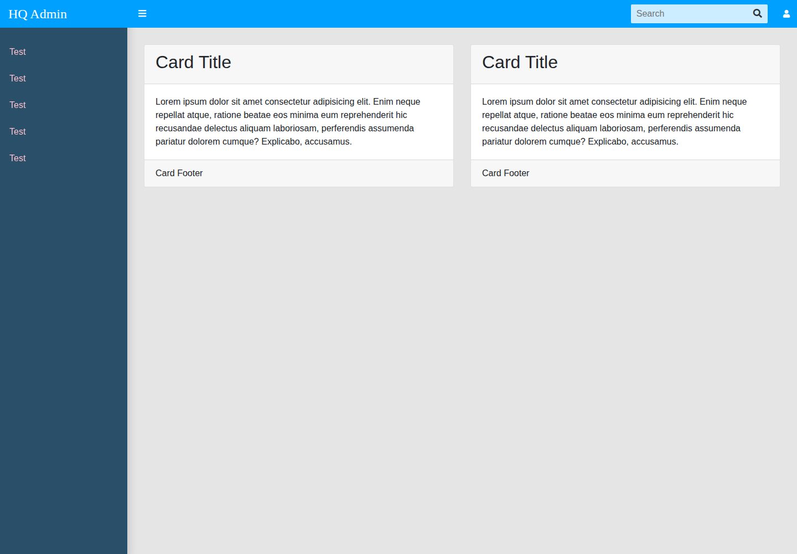Click inside the Search input field
Viewport: 797px width, 554px height.
(690, 14)
